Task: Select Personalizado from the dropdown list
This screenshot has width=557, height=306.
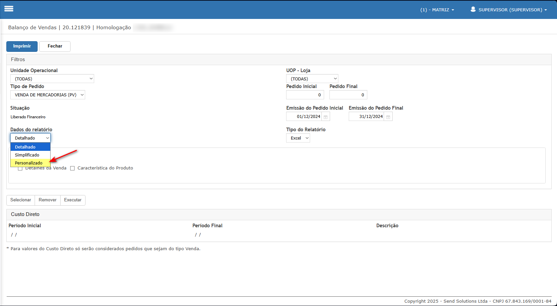Action: pos(29,163)
